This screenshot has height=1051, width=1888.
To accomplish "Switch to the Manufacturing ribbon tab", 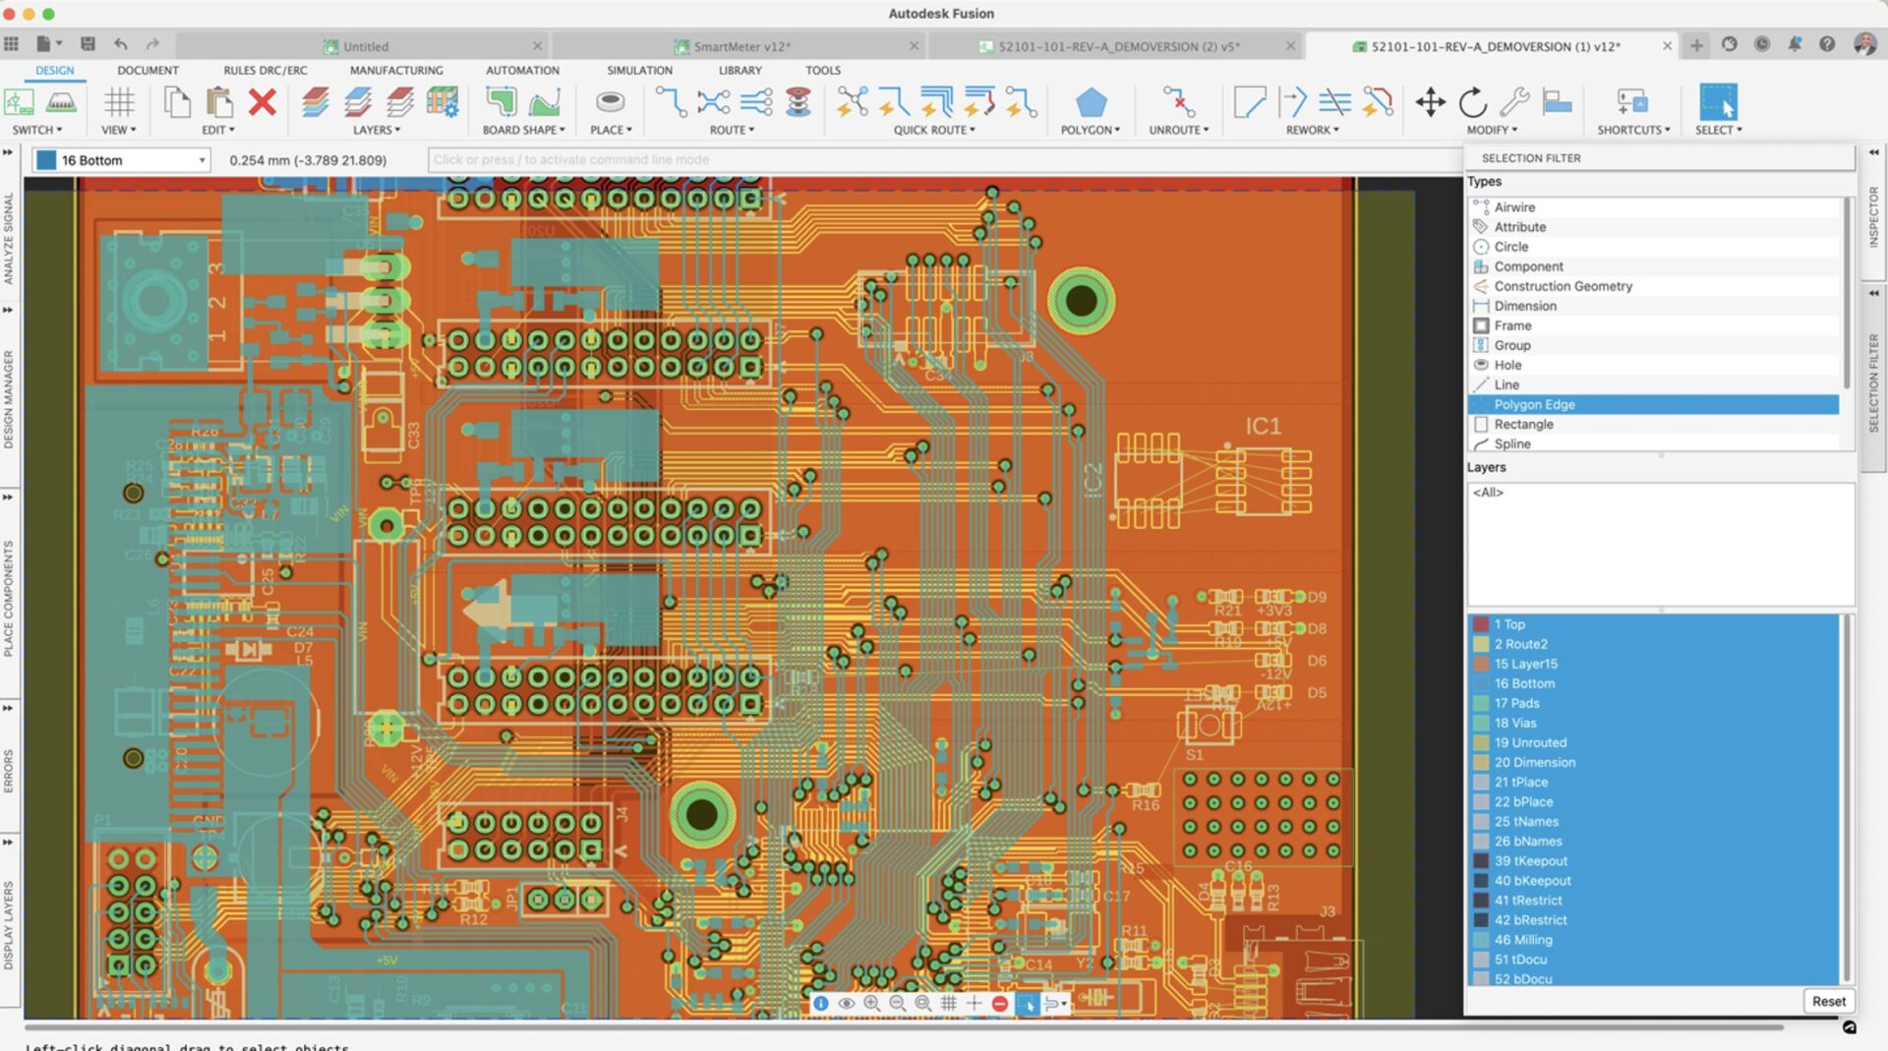I will (396, 71).
